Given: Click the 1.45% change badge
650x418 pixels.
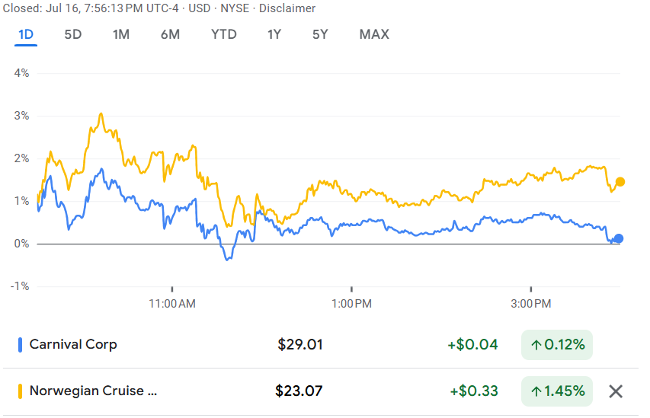Looking at the screenshot, I should pyautogui.click(x=557, y=391).
